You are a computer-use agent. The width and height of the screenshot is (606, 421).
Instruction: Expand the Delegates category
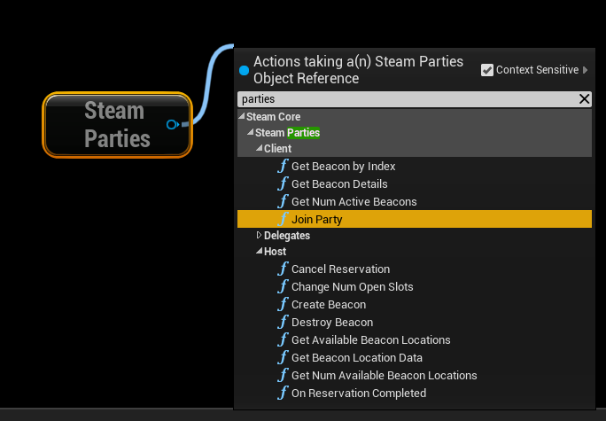[259, 236]
